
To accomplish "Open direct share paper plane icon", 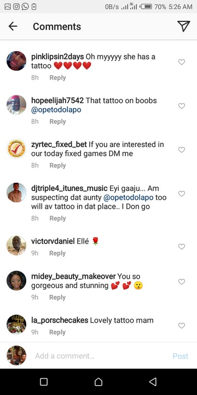I will (x=184, y=26).
